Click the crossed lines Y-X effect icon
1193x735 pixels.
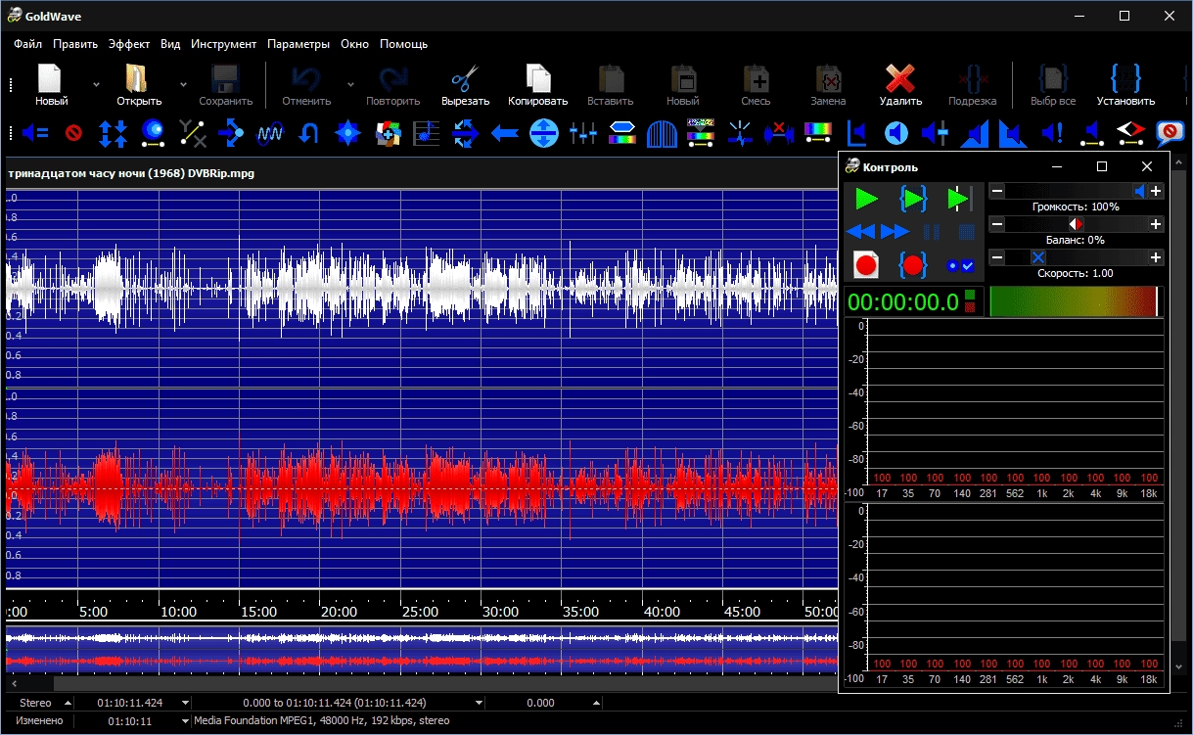pos(192,132)
